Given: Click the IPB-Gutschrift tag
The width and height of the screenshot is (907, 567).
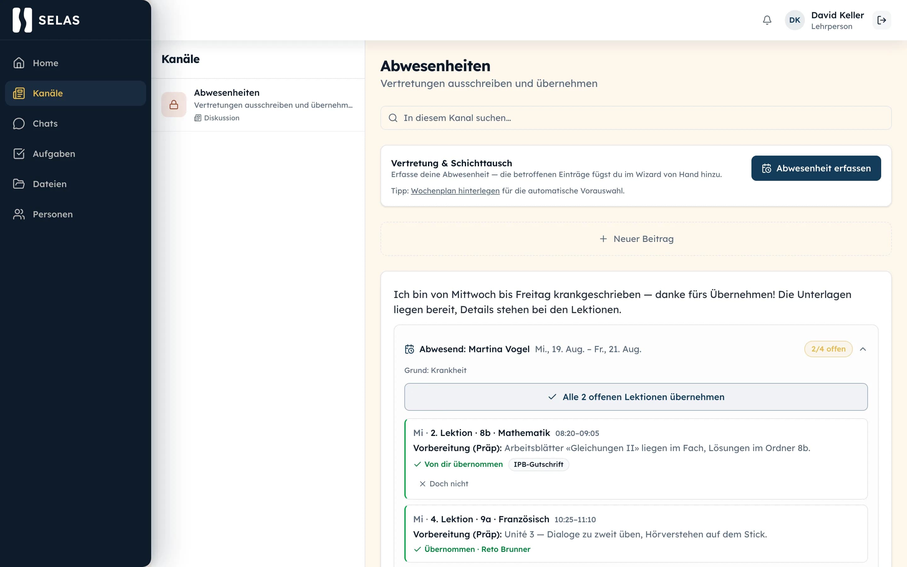Looking at the screenshot, I should click(x=538, y=464).
